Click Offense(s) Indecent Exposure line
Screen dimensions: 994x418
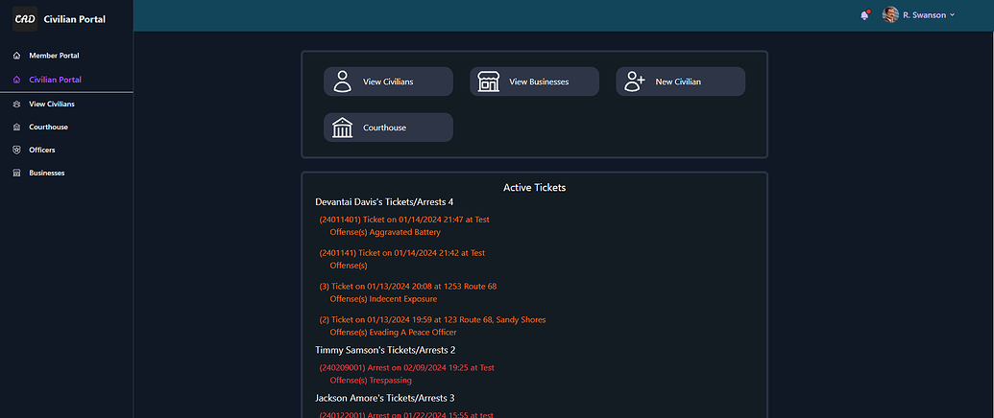pyautogui.click(x=383, y=299)
